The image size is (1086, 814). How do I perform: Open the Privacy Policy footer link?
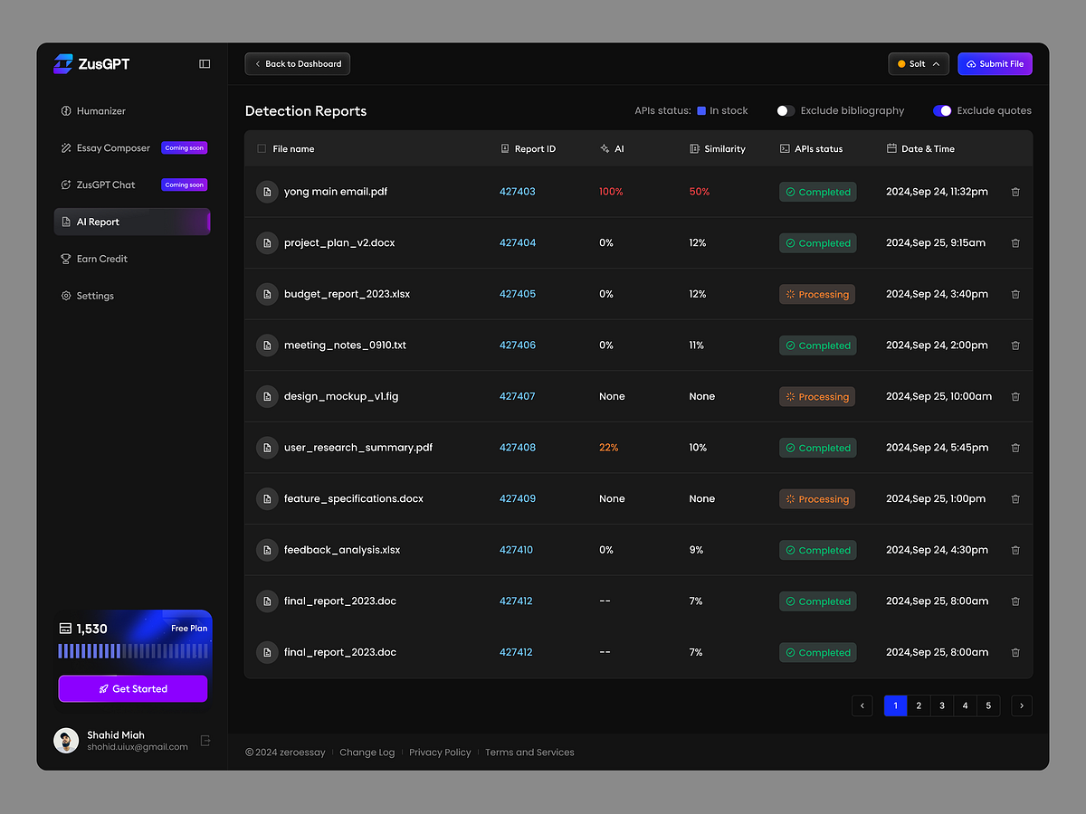(440, 752)
